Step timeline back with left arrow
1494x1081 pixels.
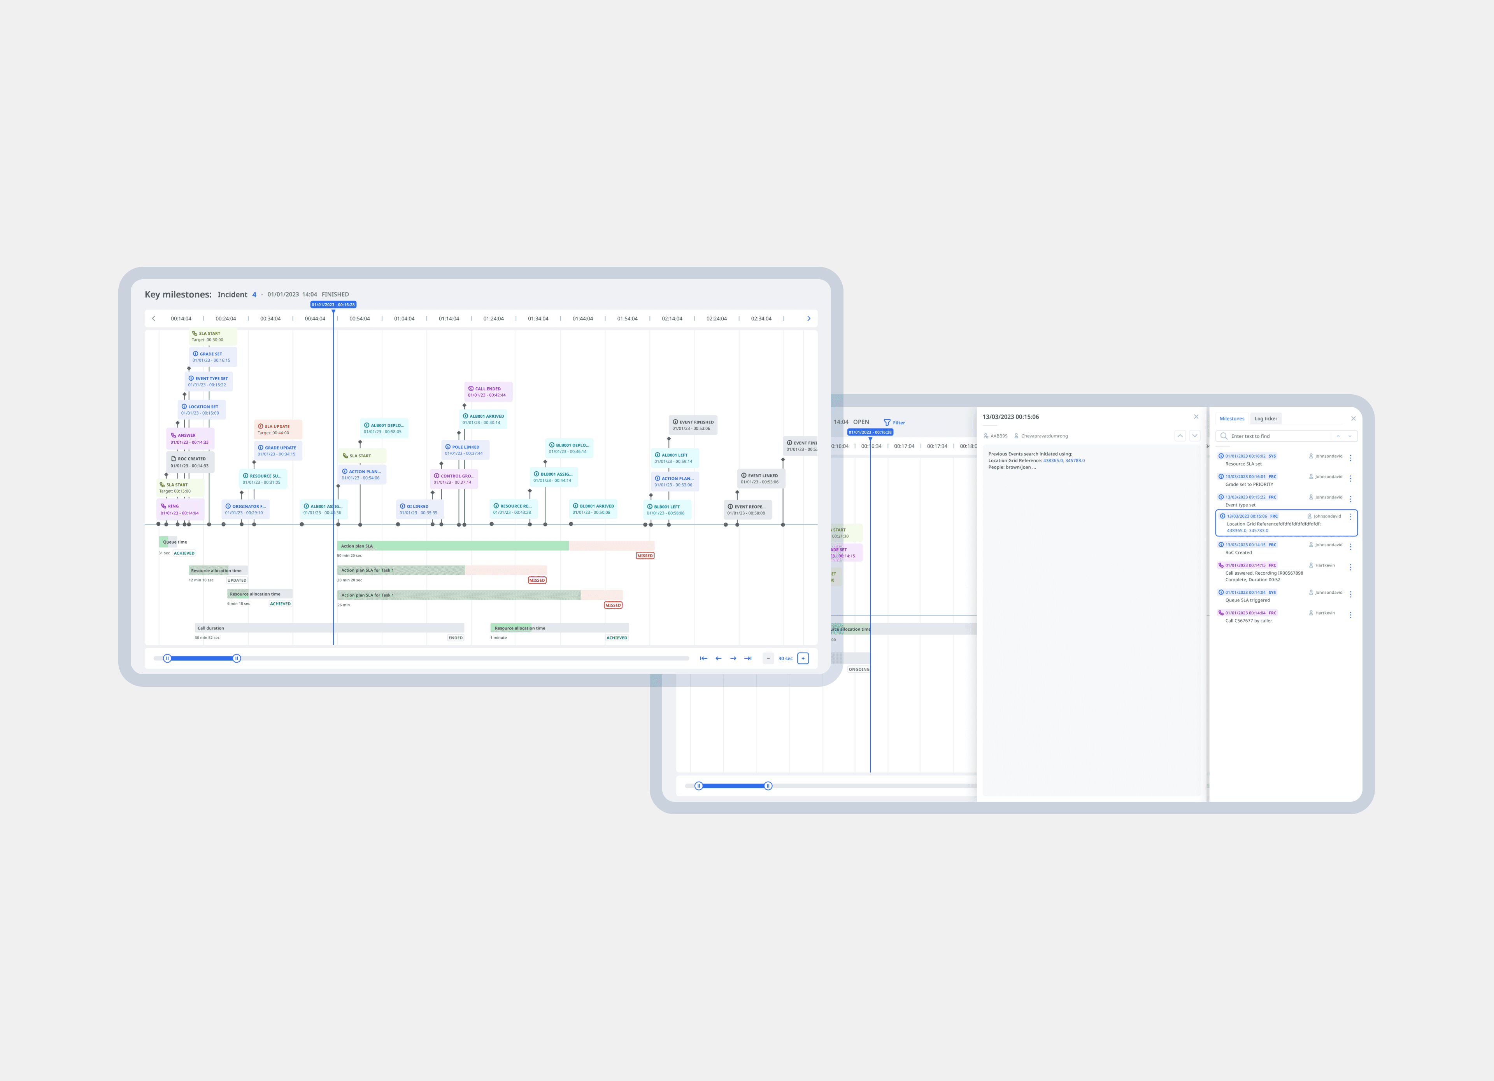(x=718, y=658)
